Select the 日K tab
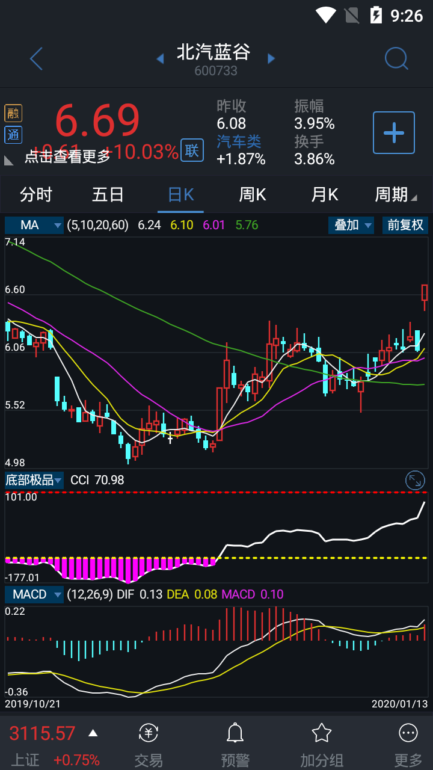The height and width of the screenshot is (770, 433). [x=180, y=194]
